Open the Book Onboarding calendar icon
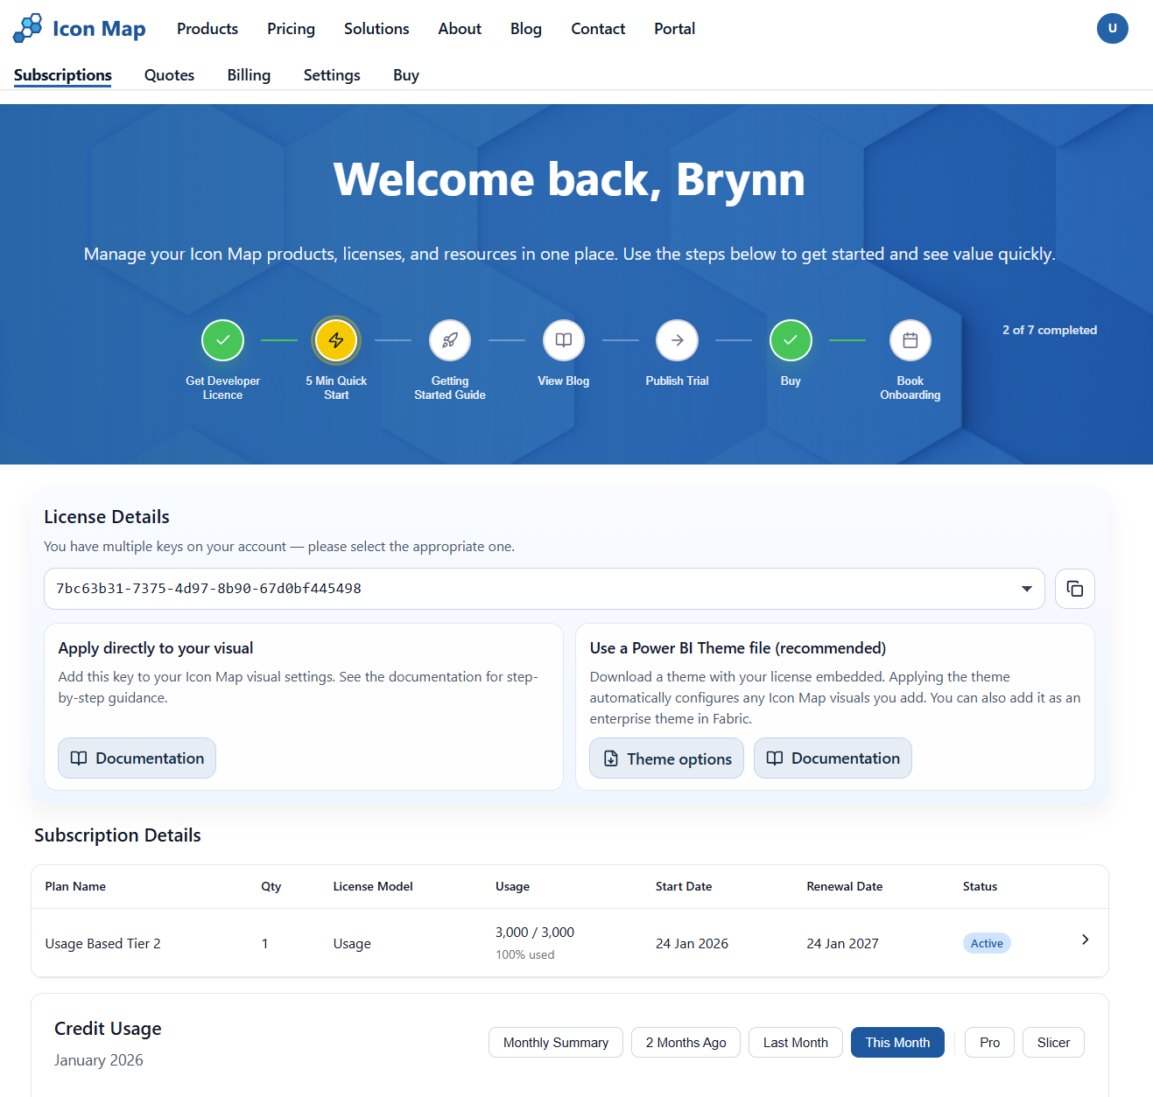The image size is (1153, 1097). [910, 340]
